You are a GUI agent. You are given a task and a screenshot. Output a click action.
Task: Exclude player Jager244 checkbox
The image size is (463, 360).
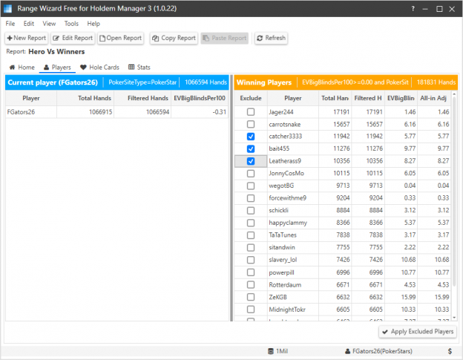click(x=251, y=112)
